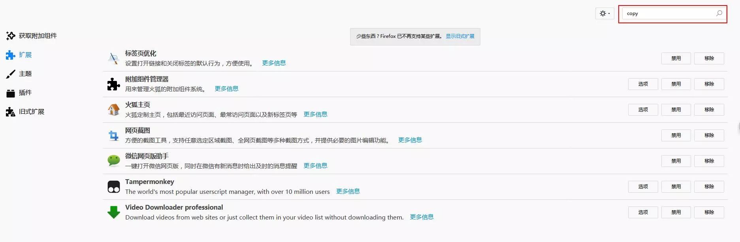The width and height of the screenshot is (740, 242).
Task: Select the 微信网页版助手 extension title
Action: [147, 156]
